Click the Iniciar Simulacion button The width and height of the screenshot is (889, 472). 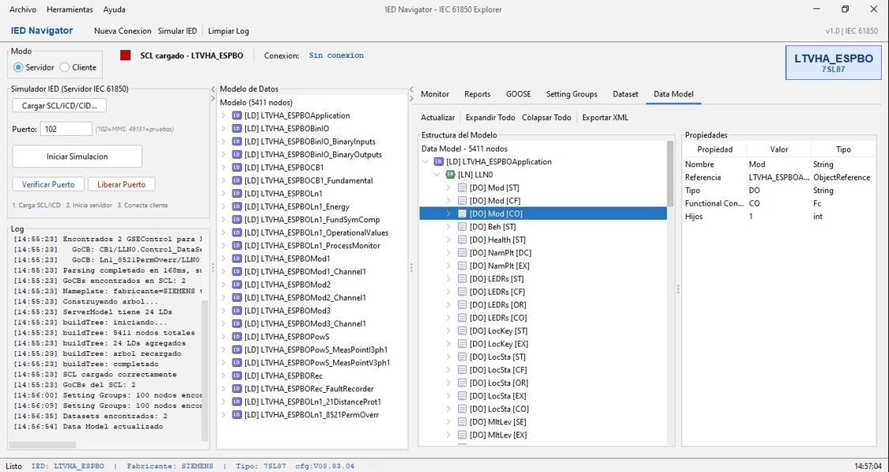pos(77,157)
